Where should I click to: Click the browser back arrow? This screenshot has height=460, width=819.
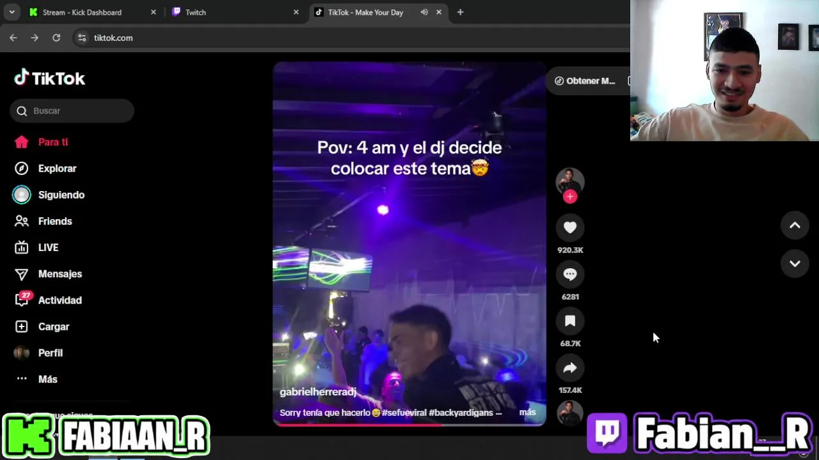pos(13,38)
